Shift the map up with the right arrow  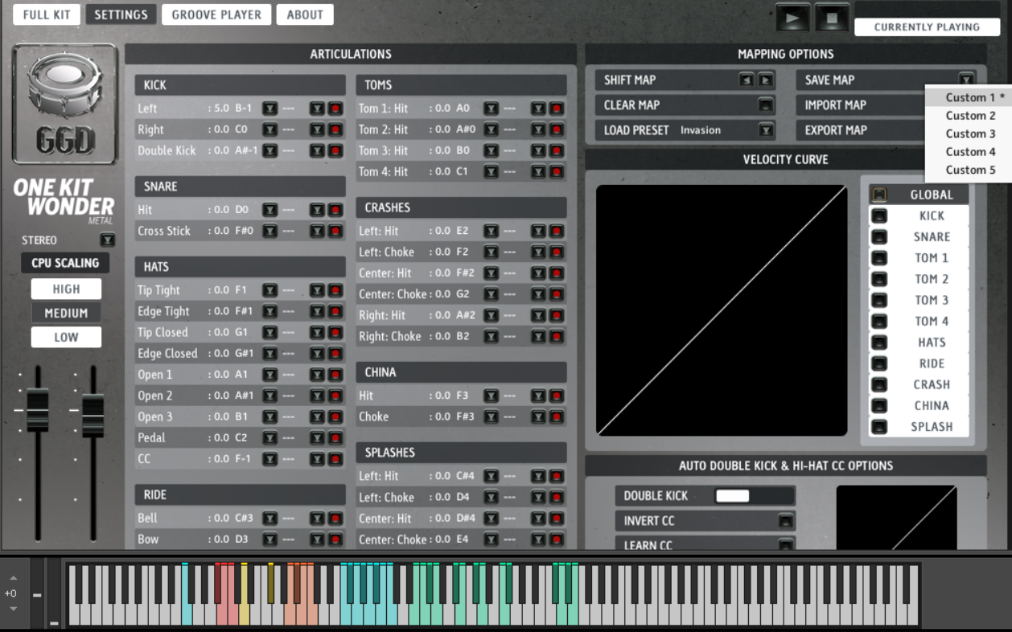pyautogui.click(x=766, y=80)
